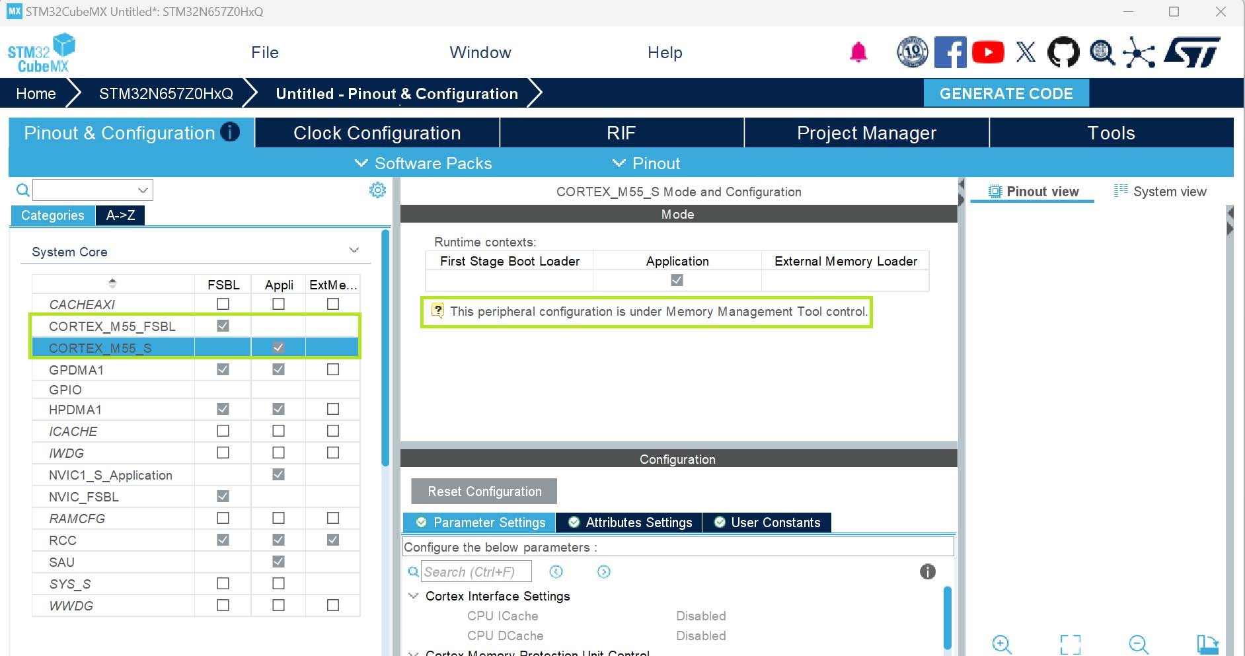Click the parameter settings vertical scrollbar
The height and width of the screenshot is (656, 1245).
(948, 618)
